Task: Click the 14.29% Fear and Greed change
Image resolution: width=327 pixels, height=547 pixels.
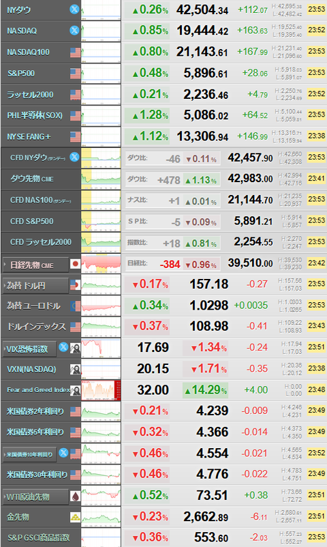Action: [205, 390]
